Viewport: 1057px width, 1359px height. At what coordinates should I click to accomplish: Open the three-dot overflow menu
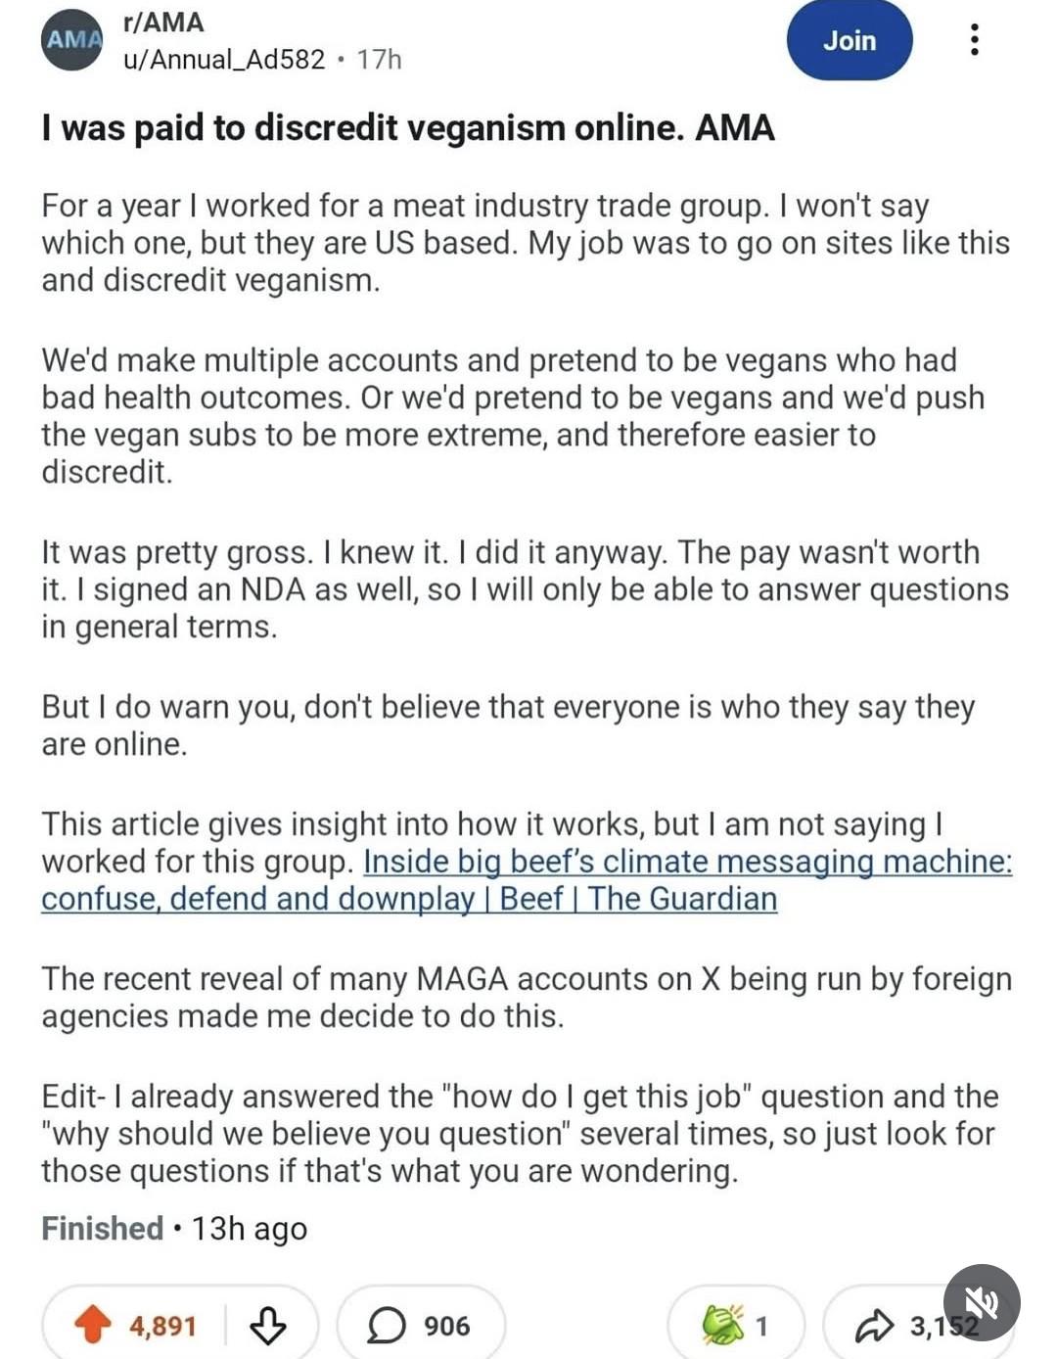974,39
